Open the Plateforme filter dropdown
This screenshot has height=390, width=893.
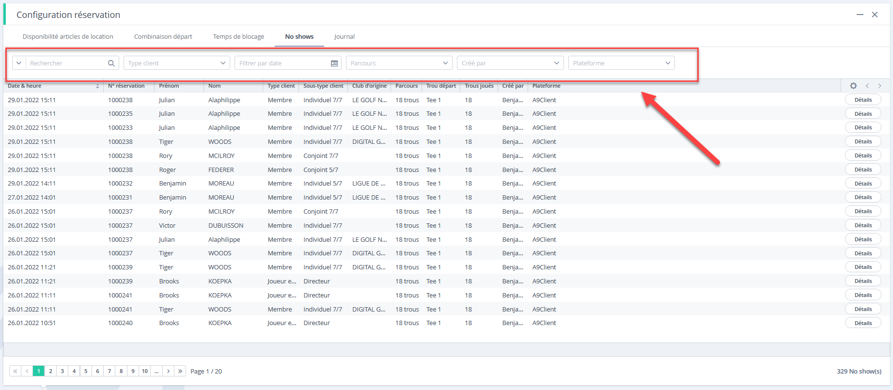(621, 63)
